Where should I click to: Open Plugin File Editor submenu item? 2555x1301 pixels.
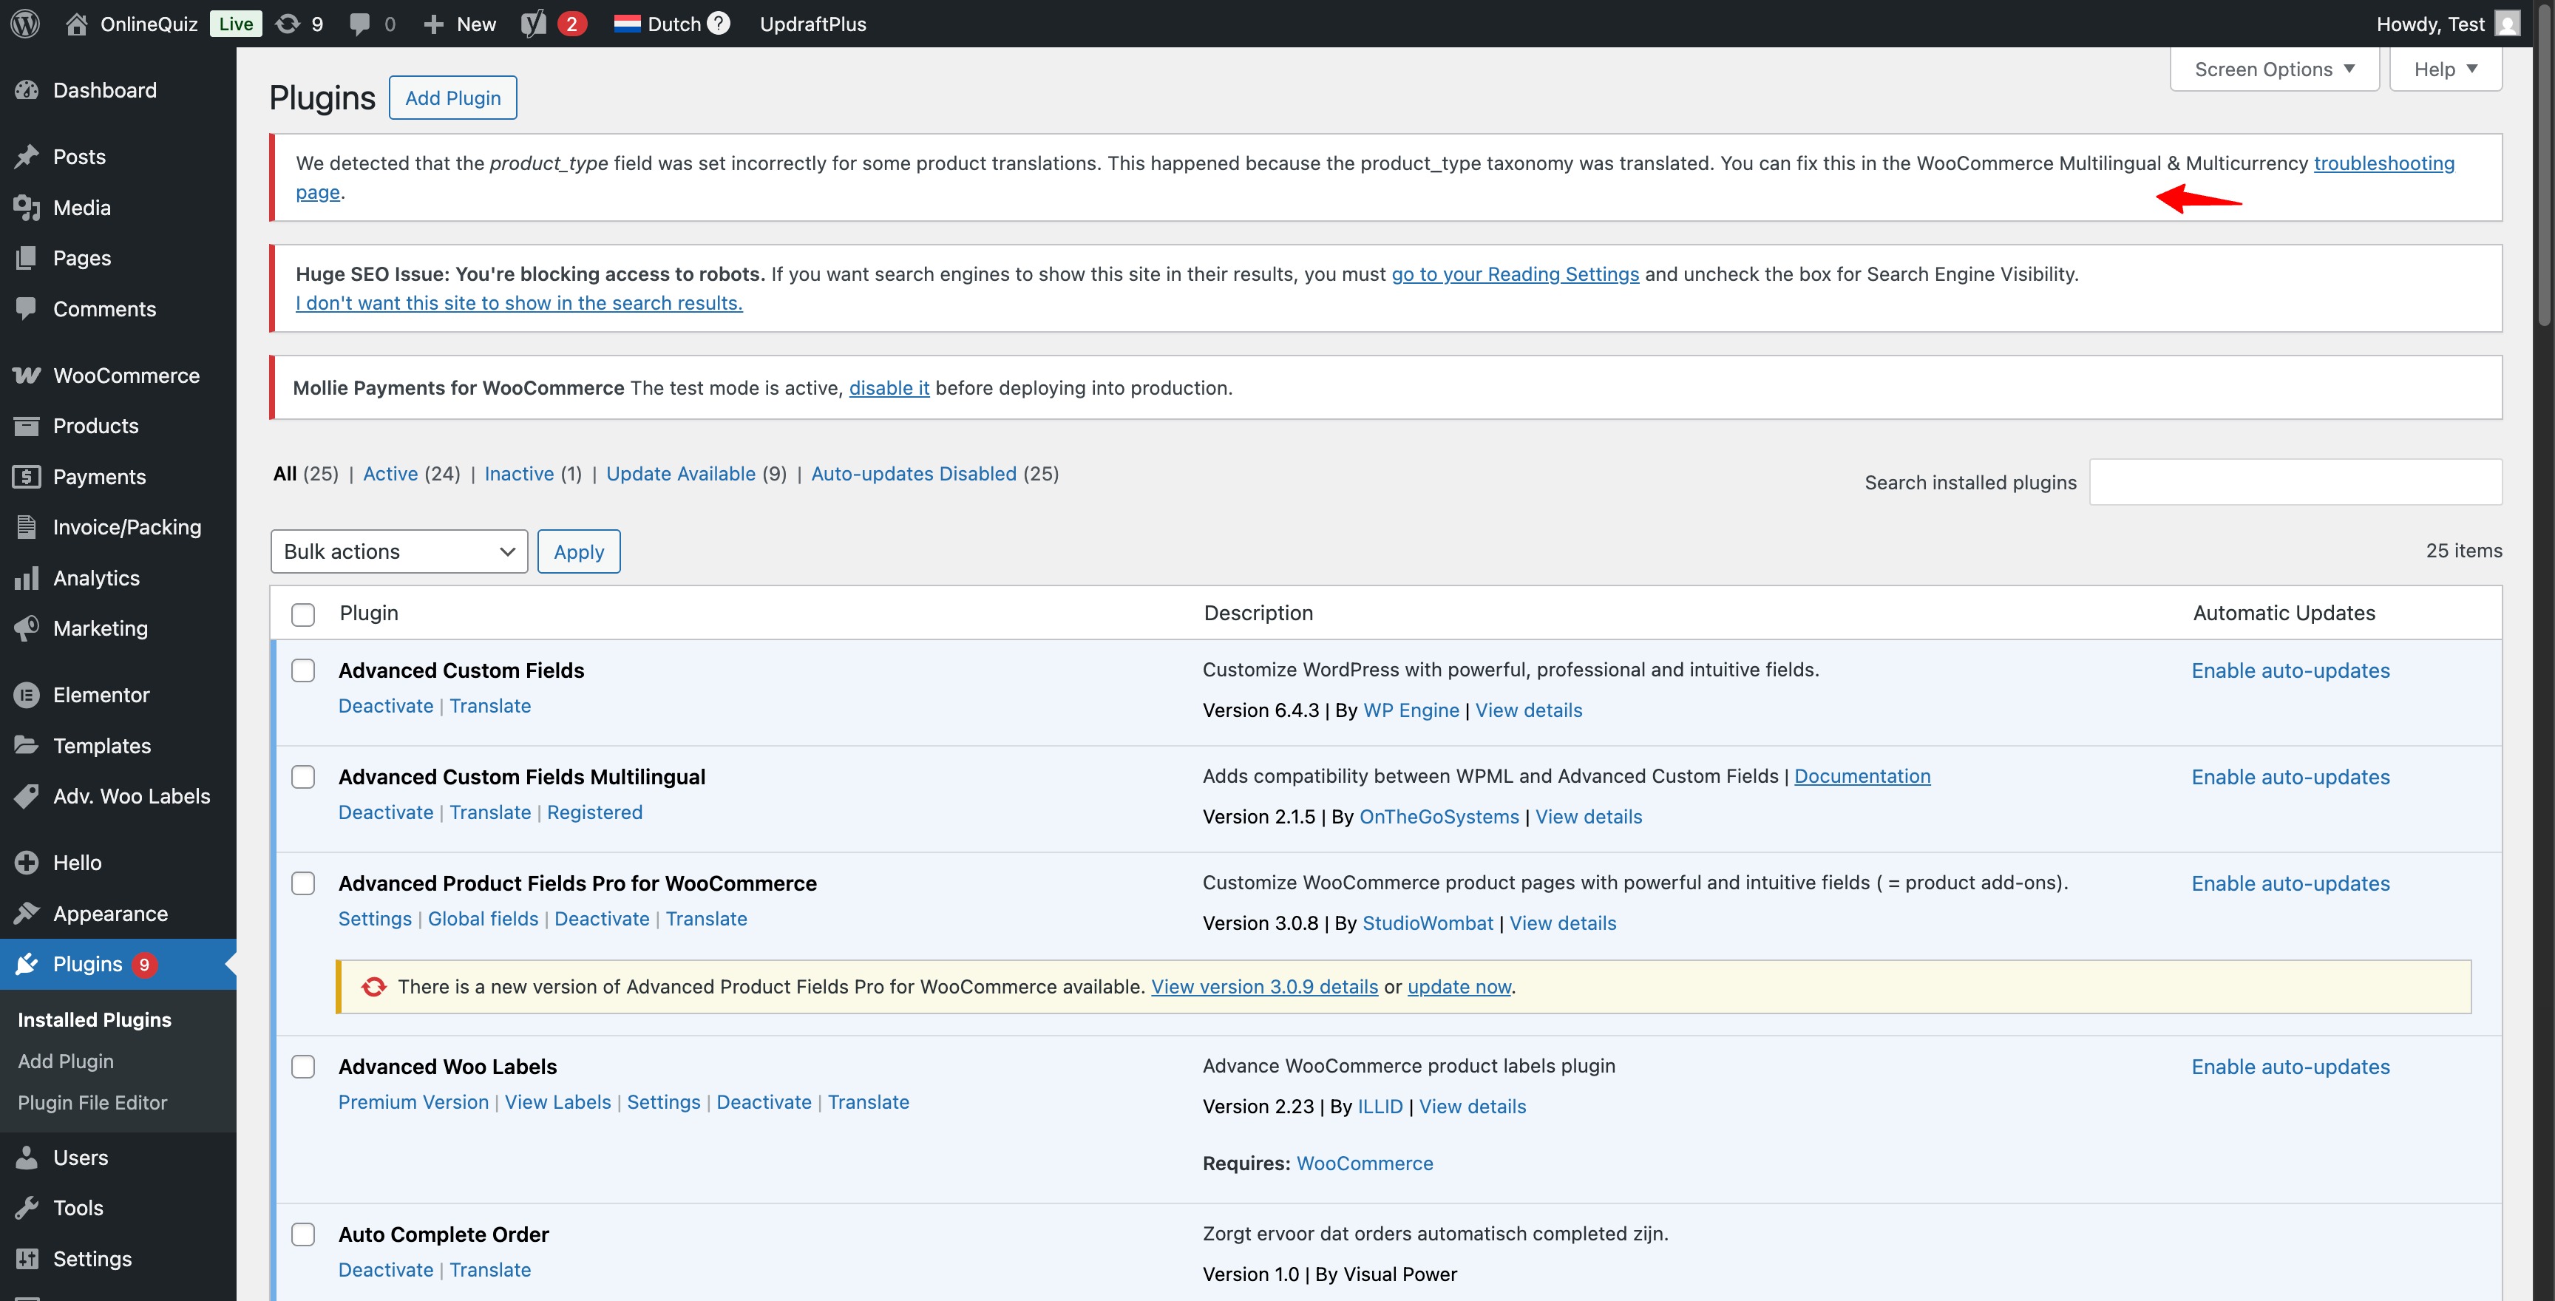92,1103
